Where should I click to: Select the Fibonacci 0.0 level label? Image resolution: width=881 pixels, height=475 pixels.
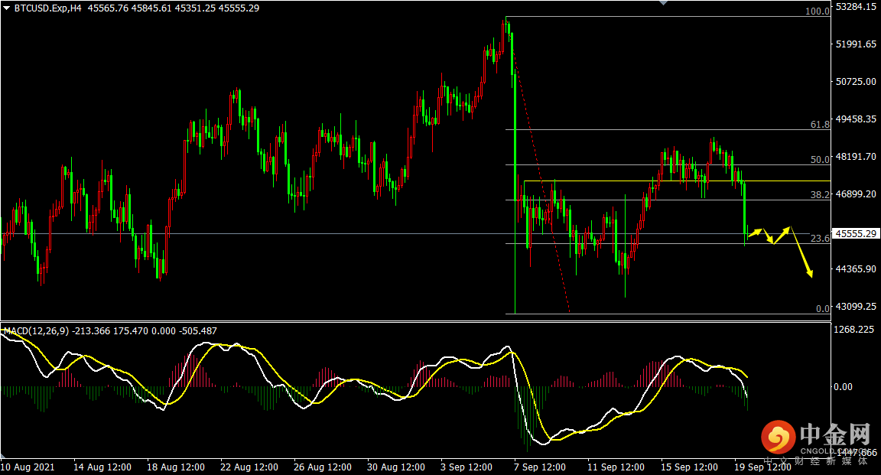[x=823, y=308]
